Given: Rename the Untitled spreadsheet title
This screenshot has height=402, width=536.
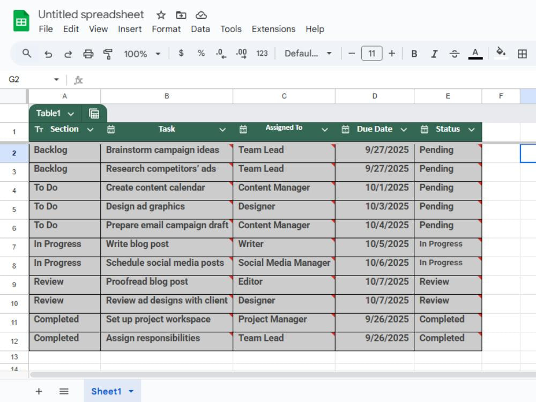Looking at the screenshot, I should (91, 14).
